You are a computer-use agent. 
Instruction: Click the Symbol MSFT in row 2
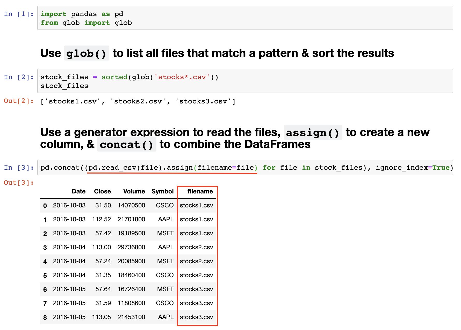165,233
